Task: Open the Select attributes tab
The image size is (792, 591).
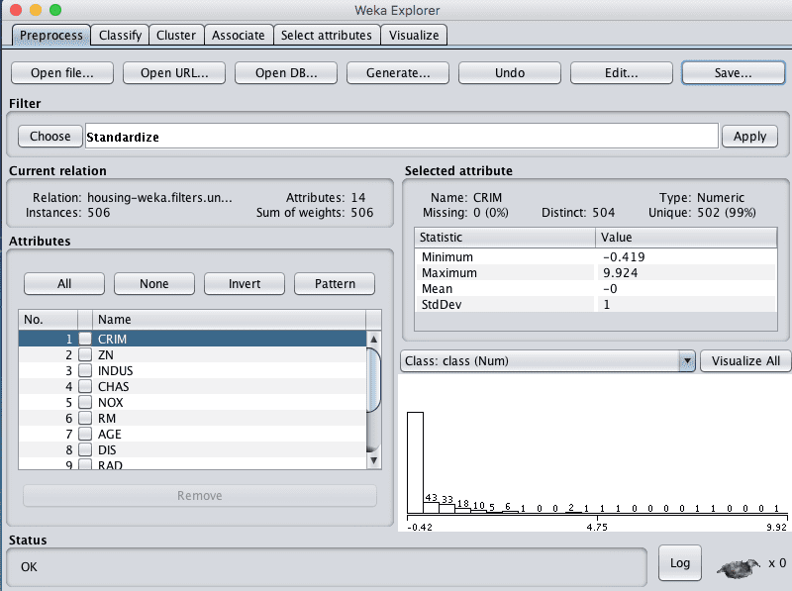Action: click(x=327, y=35)
